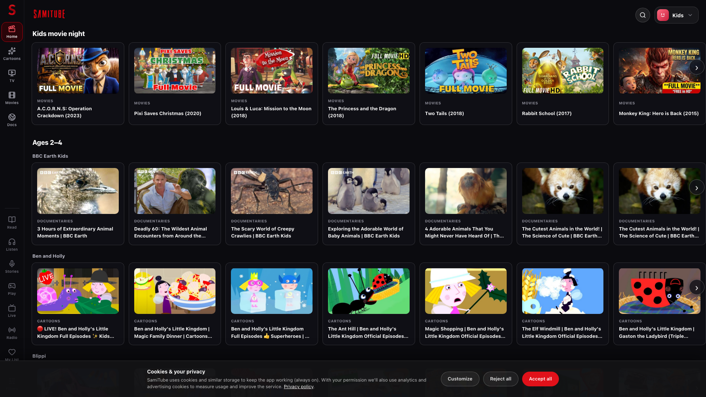Click the search magnifier icon
Screen dimensions: 706x397
click(x=642, y=15)
